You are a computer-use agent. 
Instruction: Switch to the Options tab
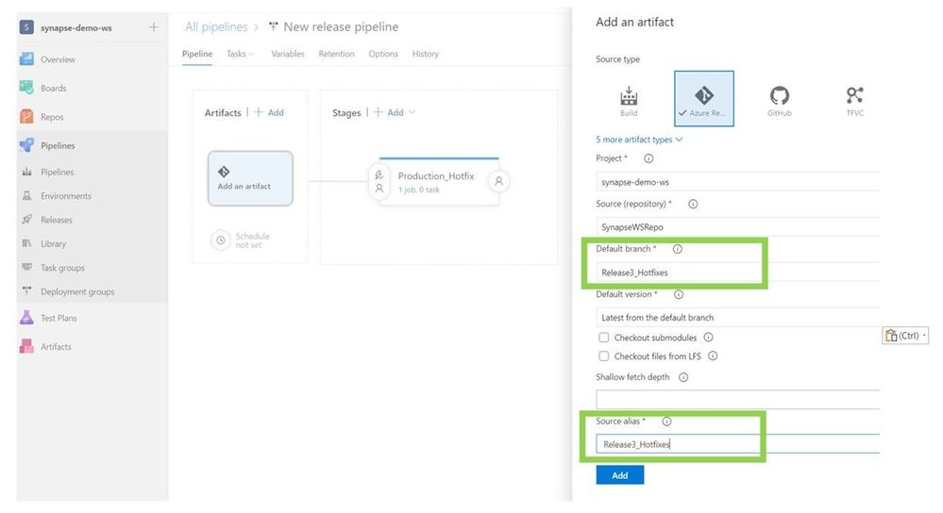coord(383,54)
